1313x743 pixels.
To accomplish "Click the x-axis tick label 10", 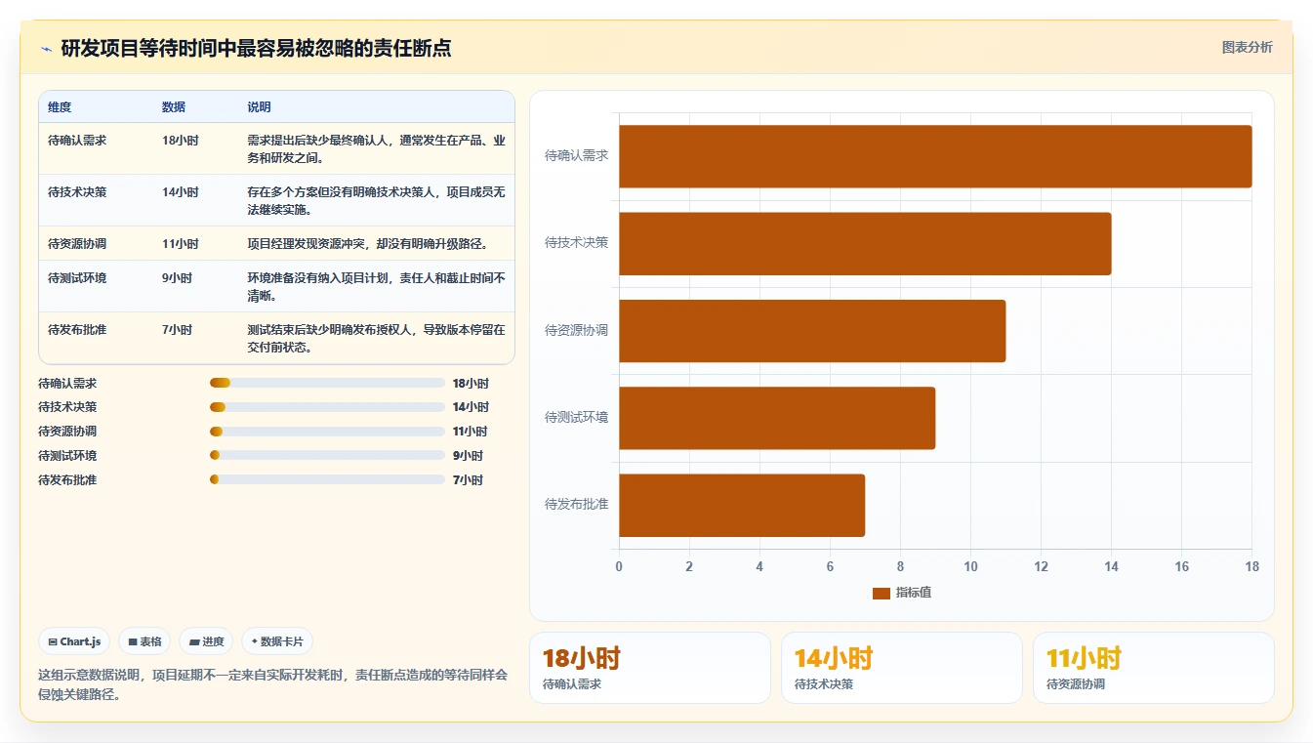I will click(x=970, y=566).
